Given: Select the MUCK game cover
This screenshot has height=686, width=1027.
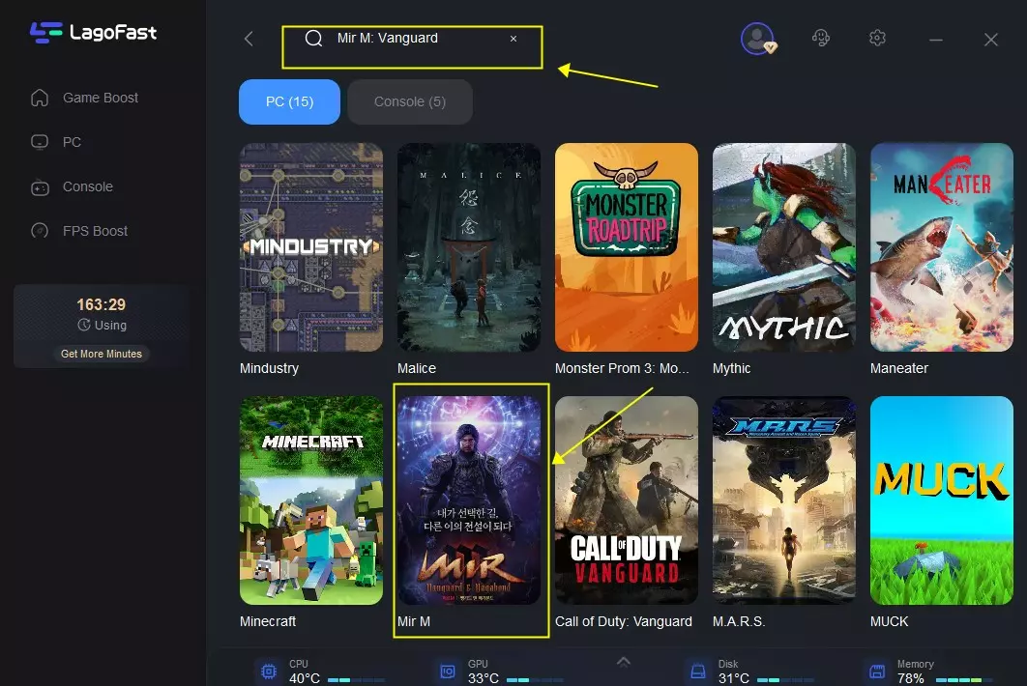Looking at the screenshot, I should point(941,500).
